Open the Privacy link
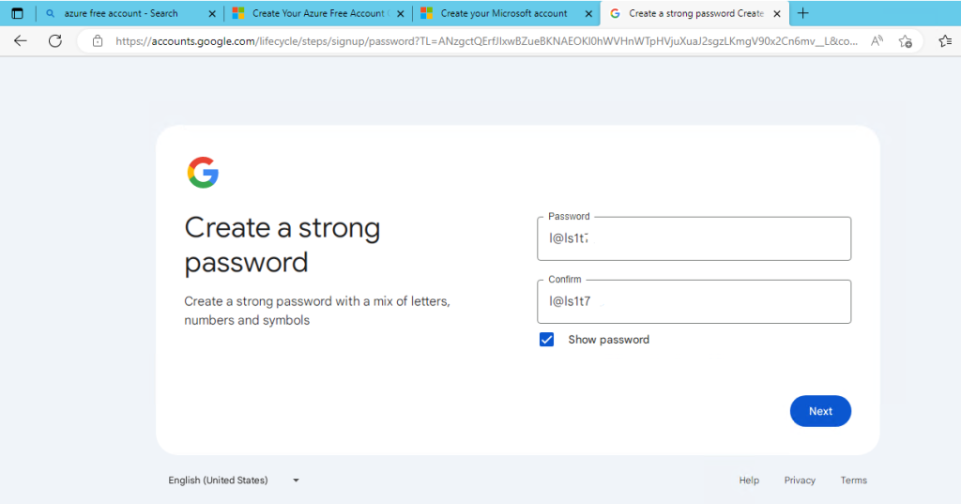 click(800, 481)
